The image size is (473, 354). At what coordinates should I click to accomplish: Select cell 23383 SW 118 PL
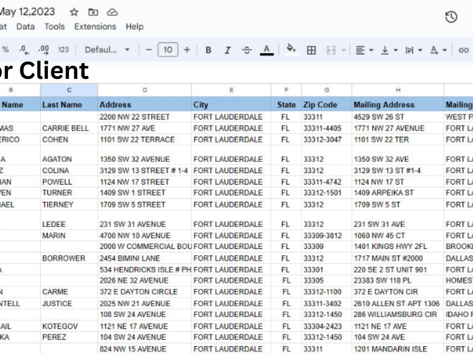[x=398, y=280]
